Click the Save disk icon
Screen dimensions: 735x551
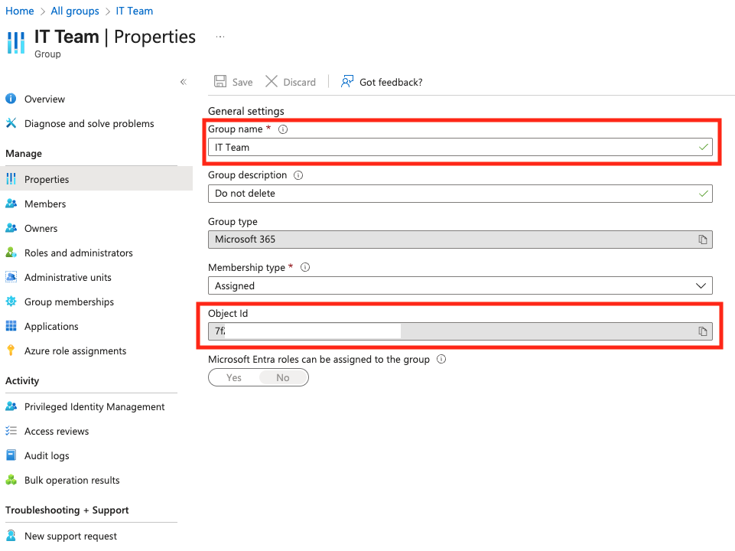(220, 82)
